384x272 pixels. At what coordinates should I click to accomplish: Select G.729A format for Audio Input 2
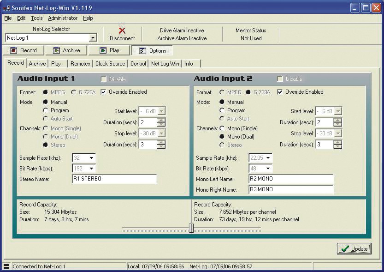tap(248, 92)
